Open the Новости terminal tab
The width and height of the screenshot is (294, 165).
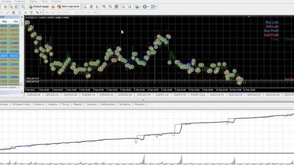coord(39,104)
